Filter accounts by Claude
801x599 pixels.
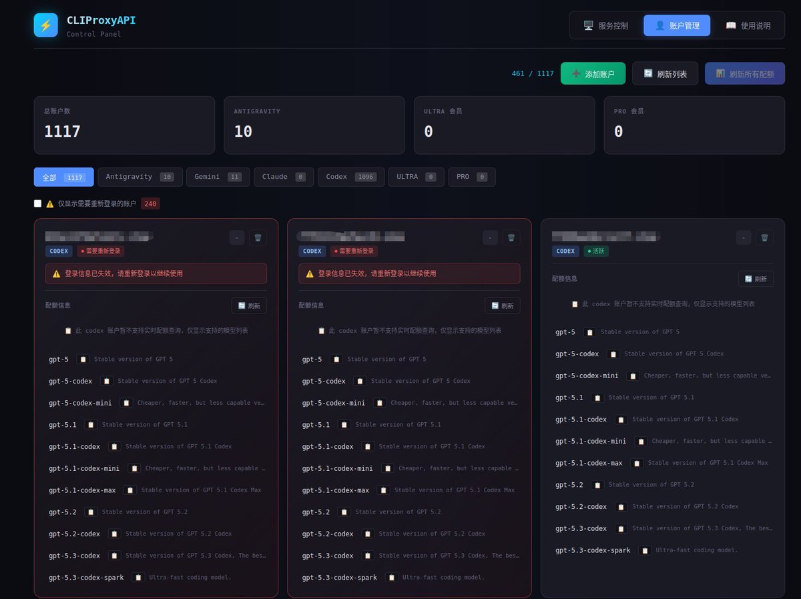click(284, 177)
